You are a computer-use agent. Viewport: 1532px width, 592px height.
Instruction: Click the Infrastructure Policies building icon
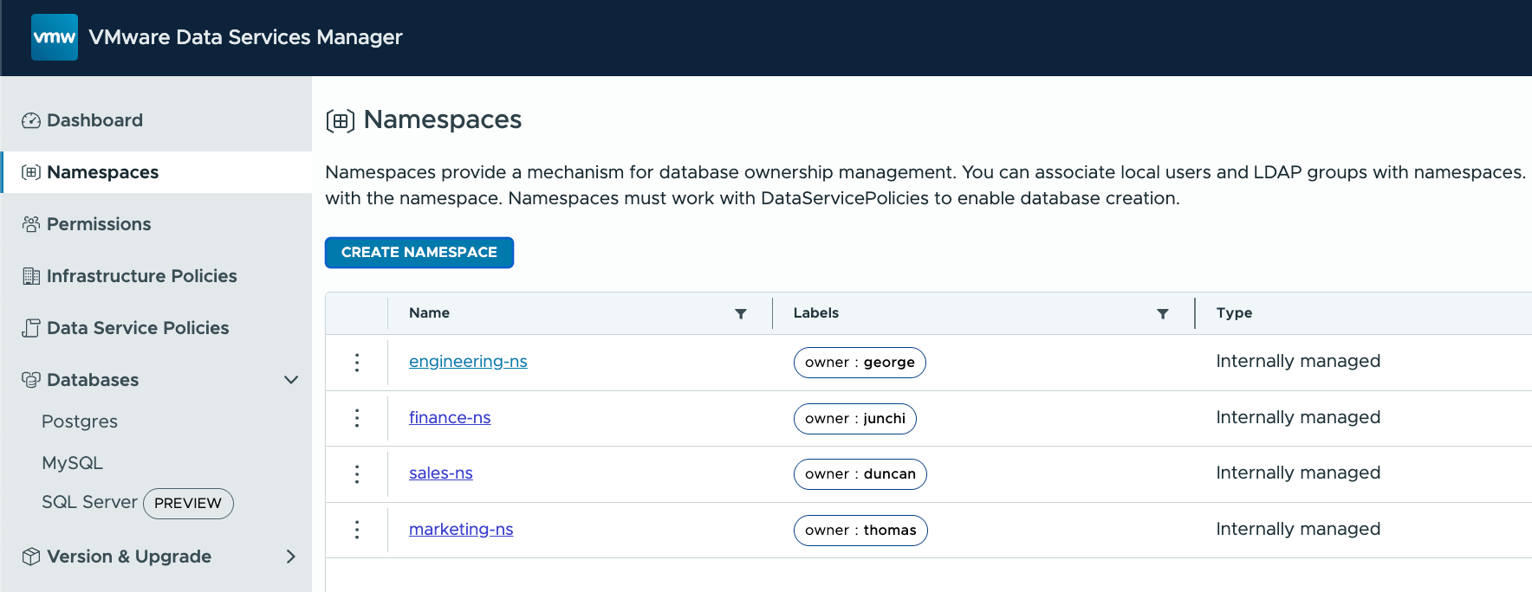[x=31, y=276]
